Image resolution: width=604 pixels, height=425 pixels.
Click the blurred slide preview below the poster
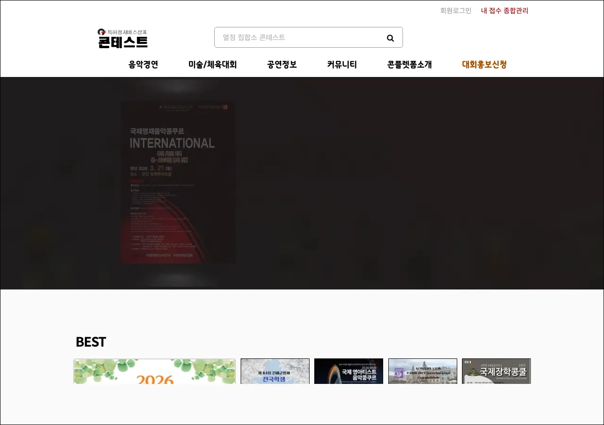click(x=178, y=279)
